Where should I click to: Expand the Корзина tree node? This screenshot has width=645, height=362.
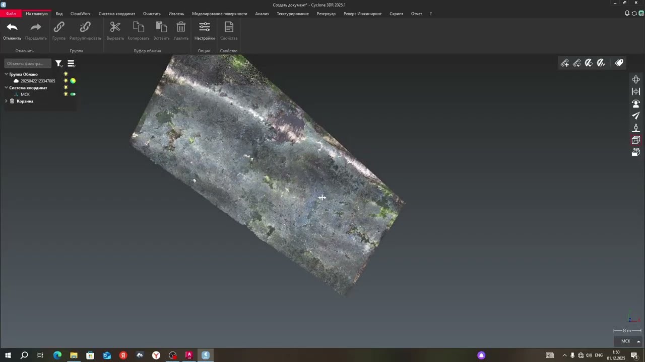(x=6, y=101)
